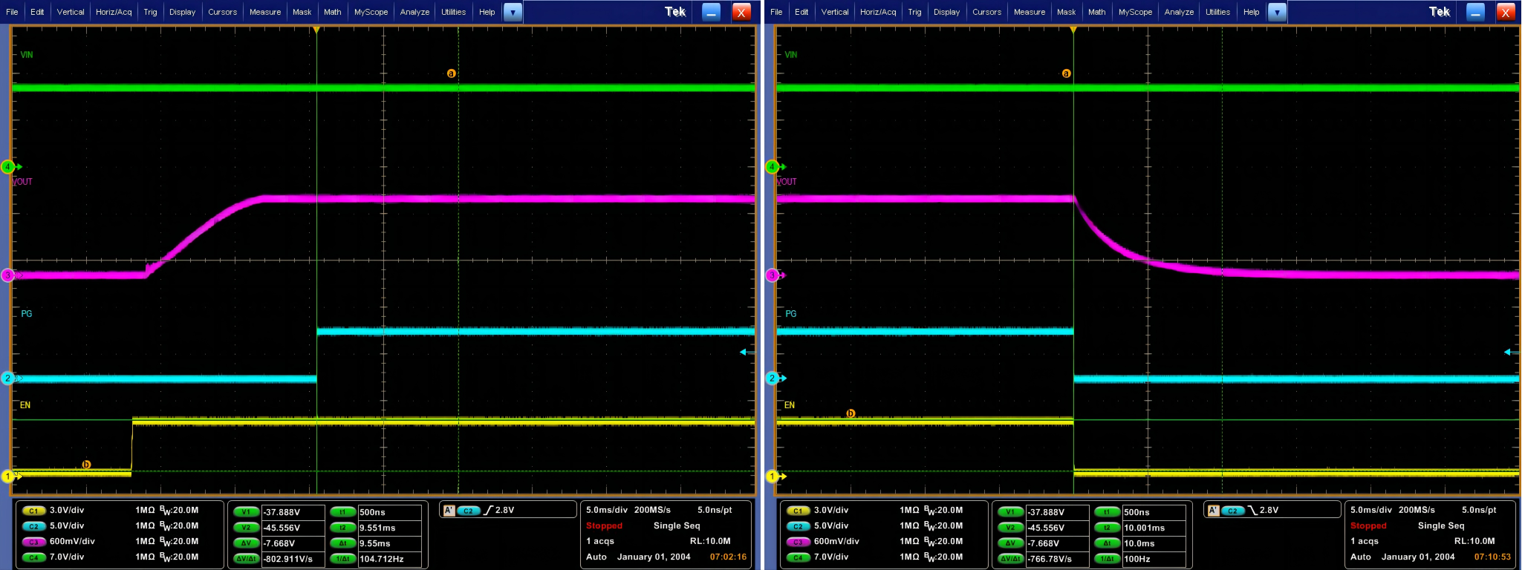The image size is (1525, 570).
Task: Open the Analyze menu in right scope
Action: click(1179, 12)
